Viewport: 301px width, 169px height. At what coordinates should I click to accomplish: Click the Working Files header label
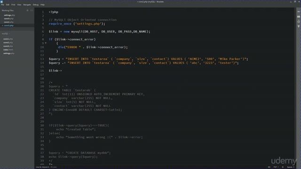tap(8, 10)
